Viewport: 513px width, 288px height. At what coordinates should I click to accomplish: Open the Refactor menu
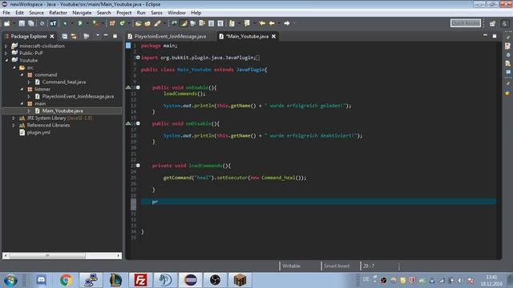point(58,13)
